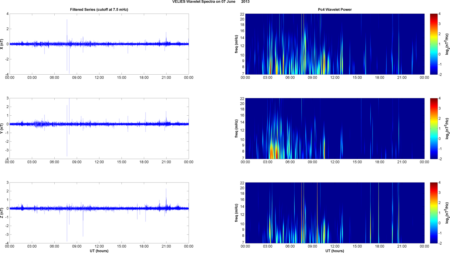Click the main title 'VELIES Wavelet Spectra on 07 June 2013'
The image size is (450, 253).
click(211, 2)
